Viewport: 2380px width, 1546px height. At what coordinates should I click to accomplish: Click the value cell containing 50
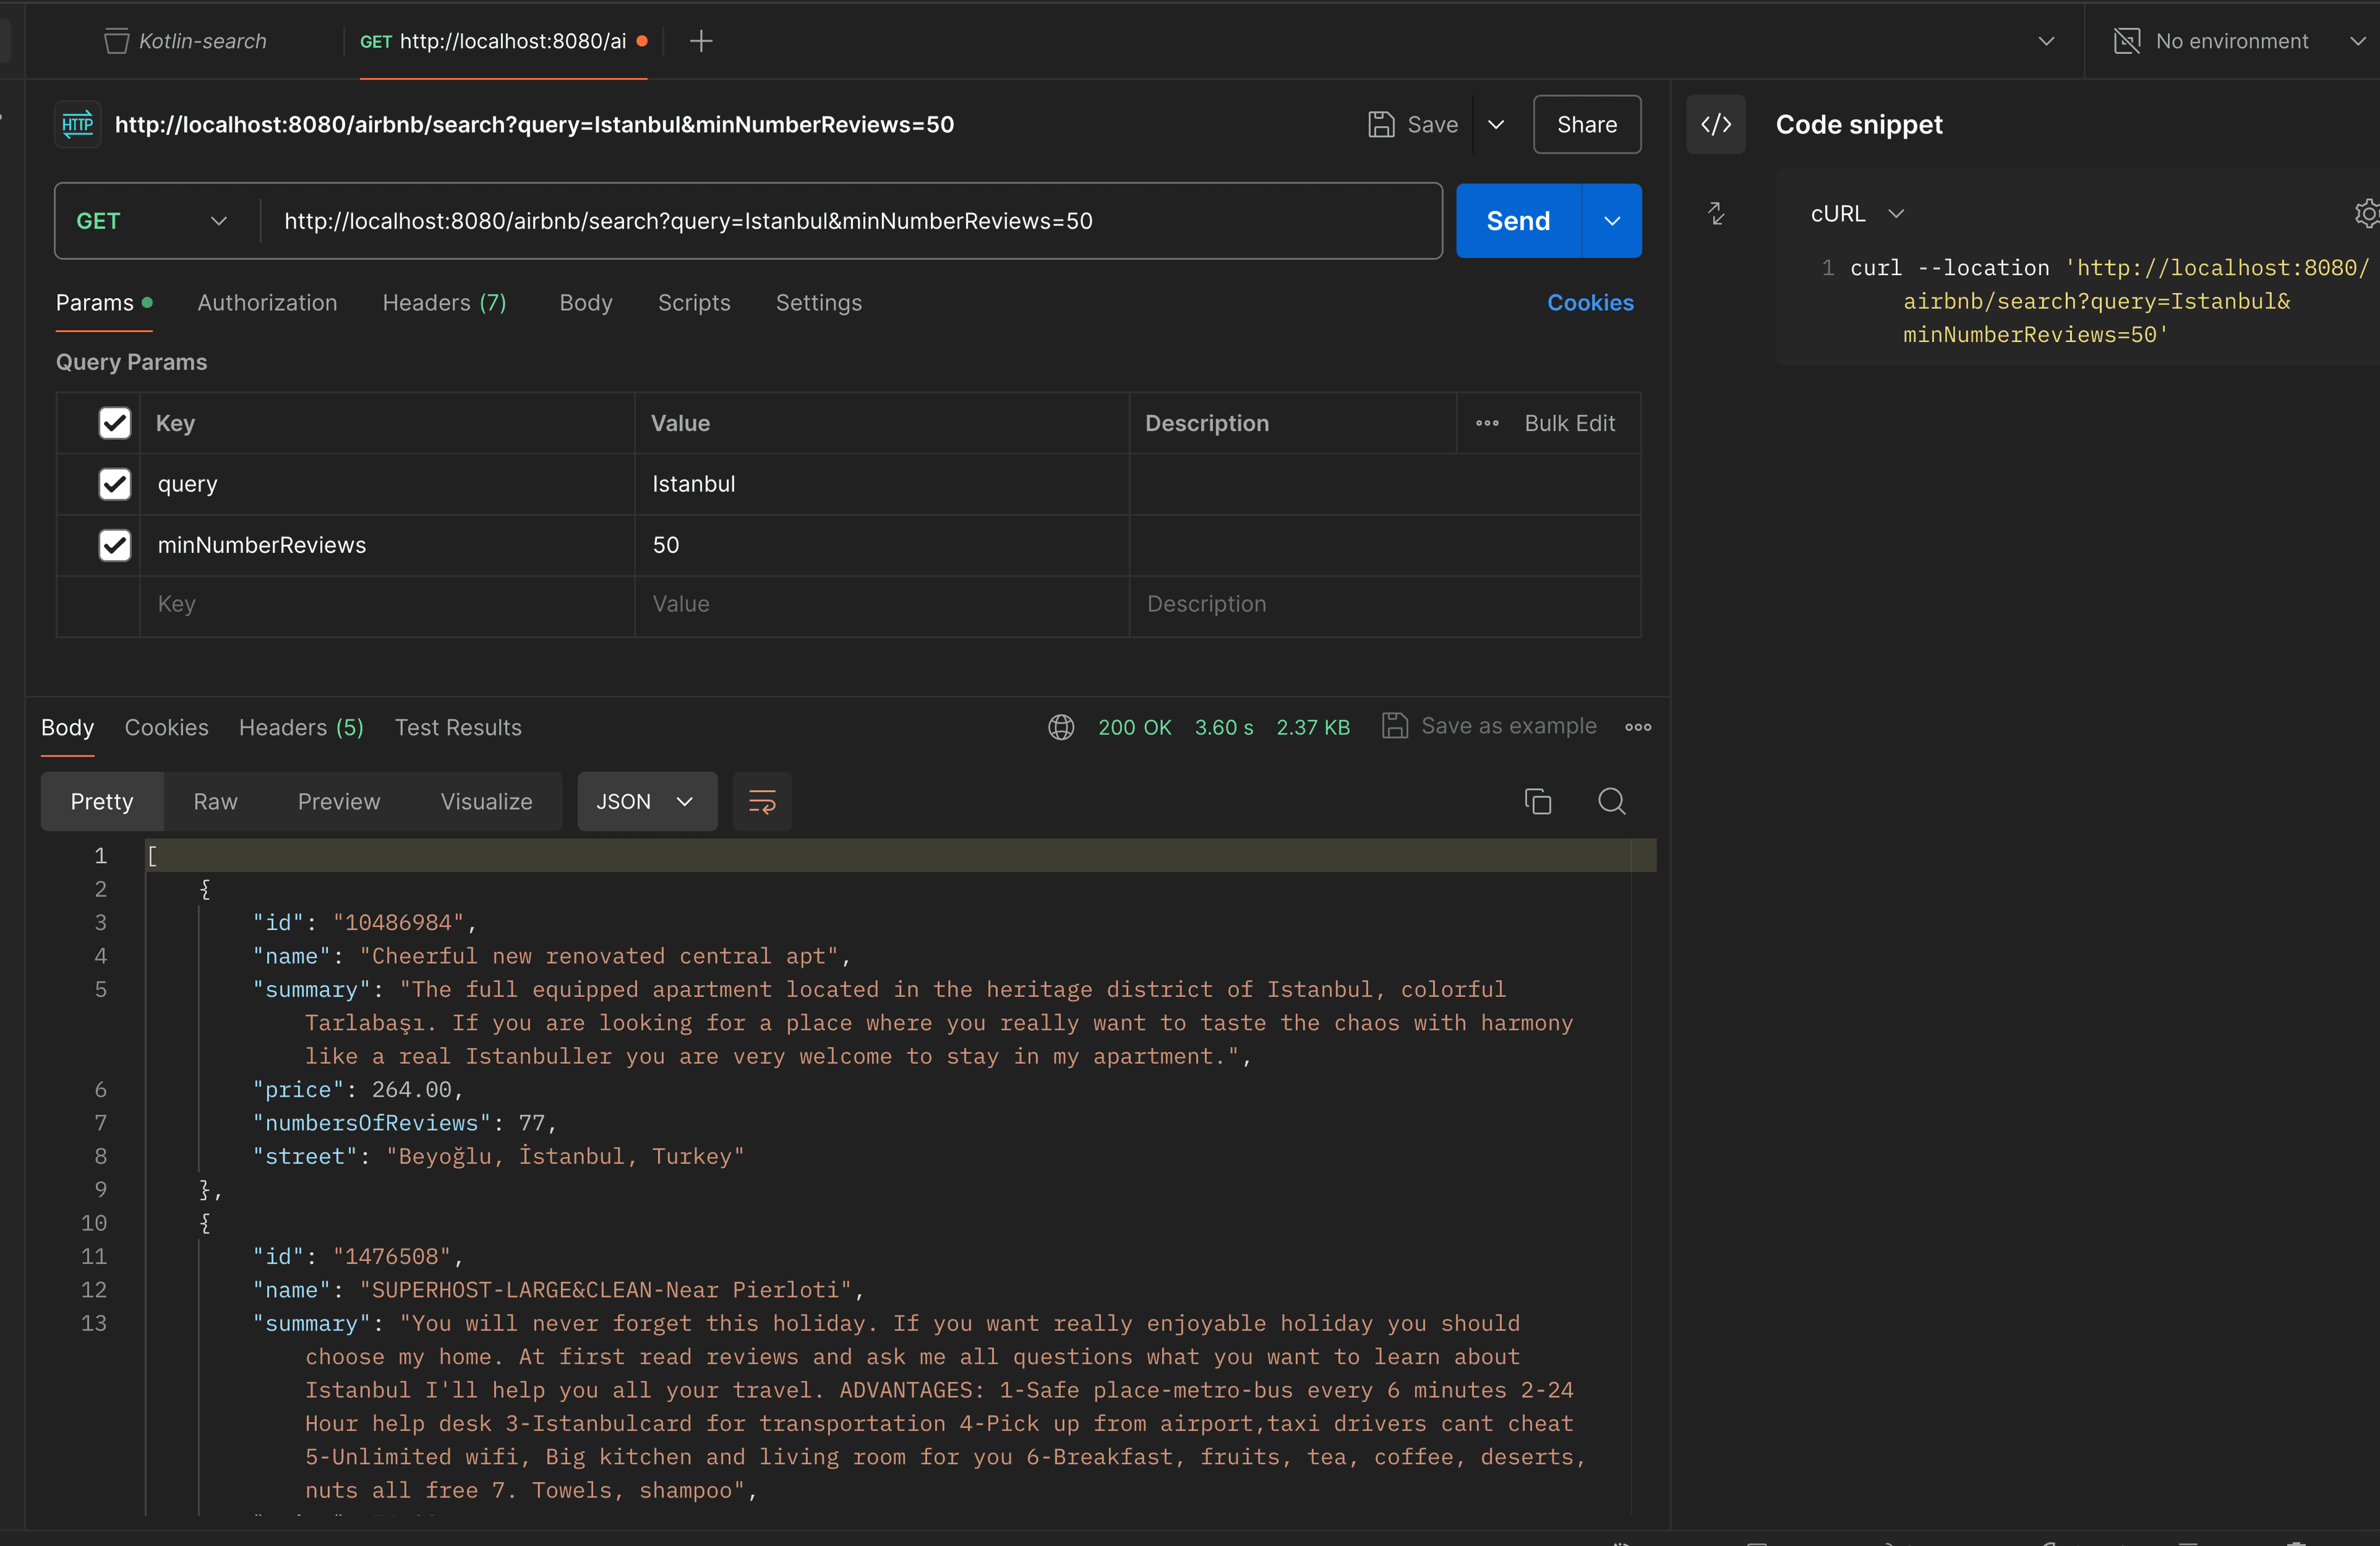(882, 545)
